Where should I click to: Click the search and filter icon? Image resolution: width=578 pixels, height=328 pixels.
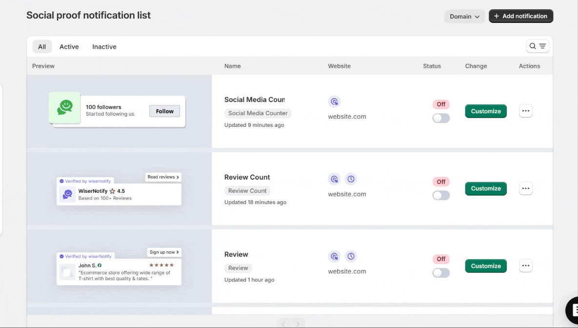538,46
